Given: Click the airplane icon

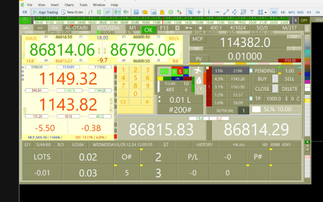Looking at the screenshot, I should (x=197, y=71).
